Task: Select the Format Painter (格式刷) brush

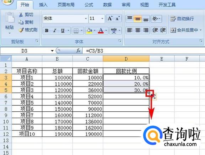Action: click(21, 30)
